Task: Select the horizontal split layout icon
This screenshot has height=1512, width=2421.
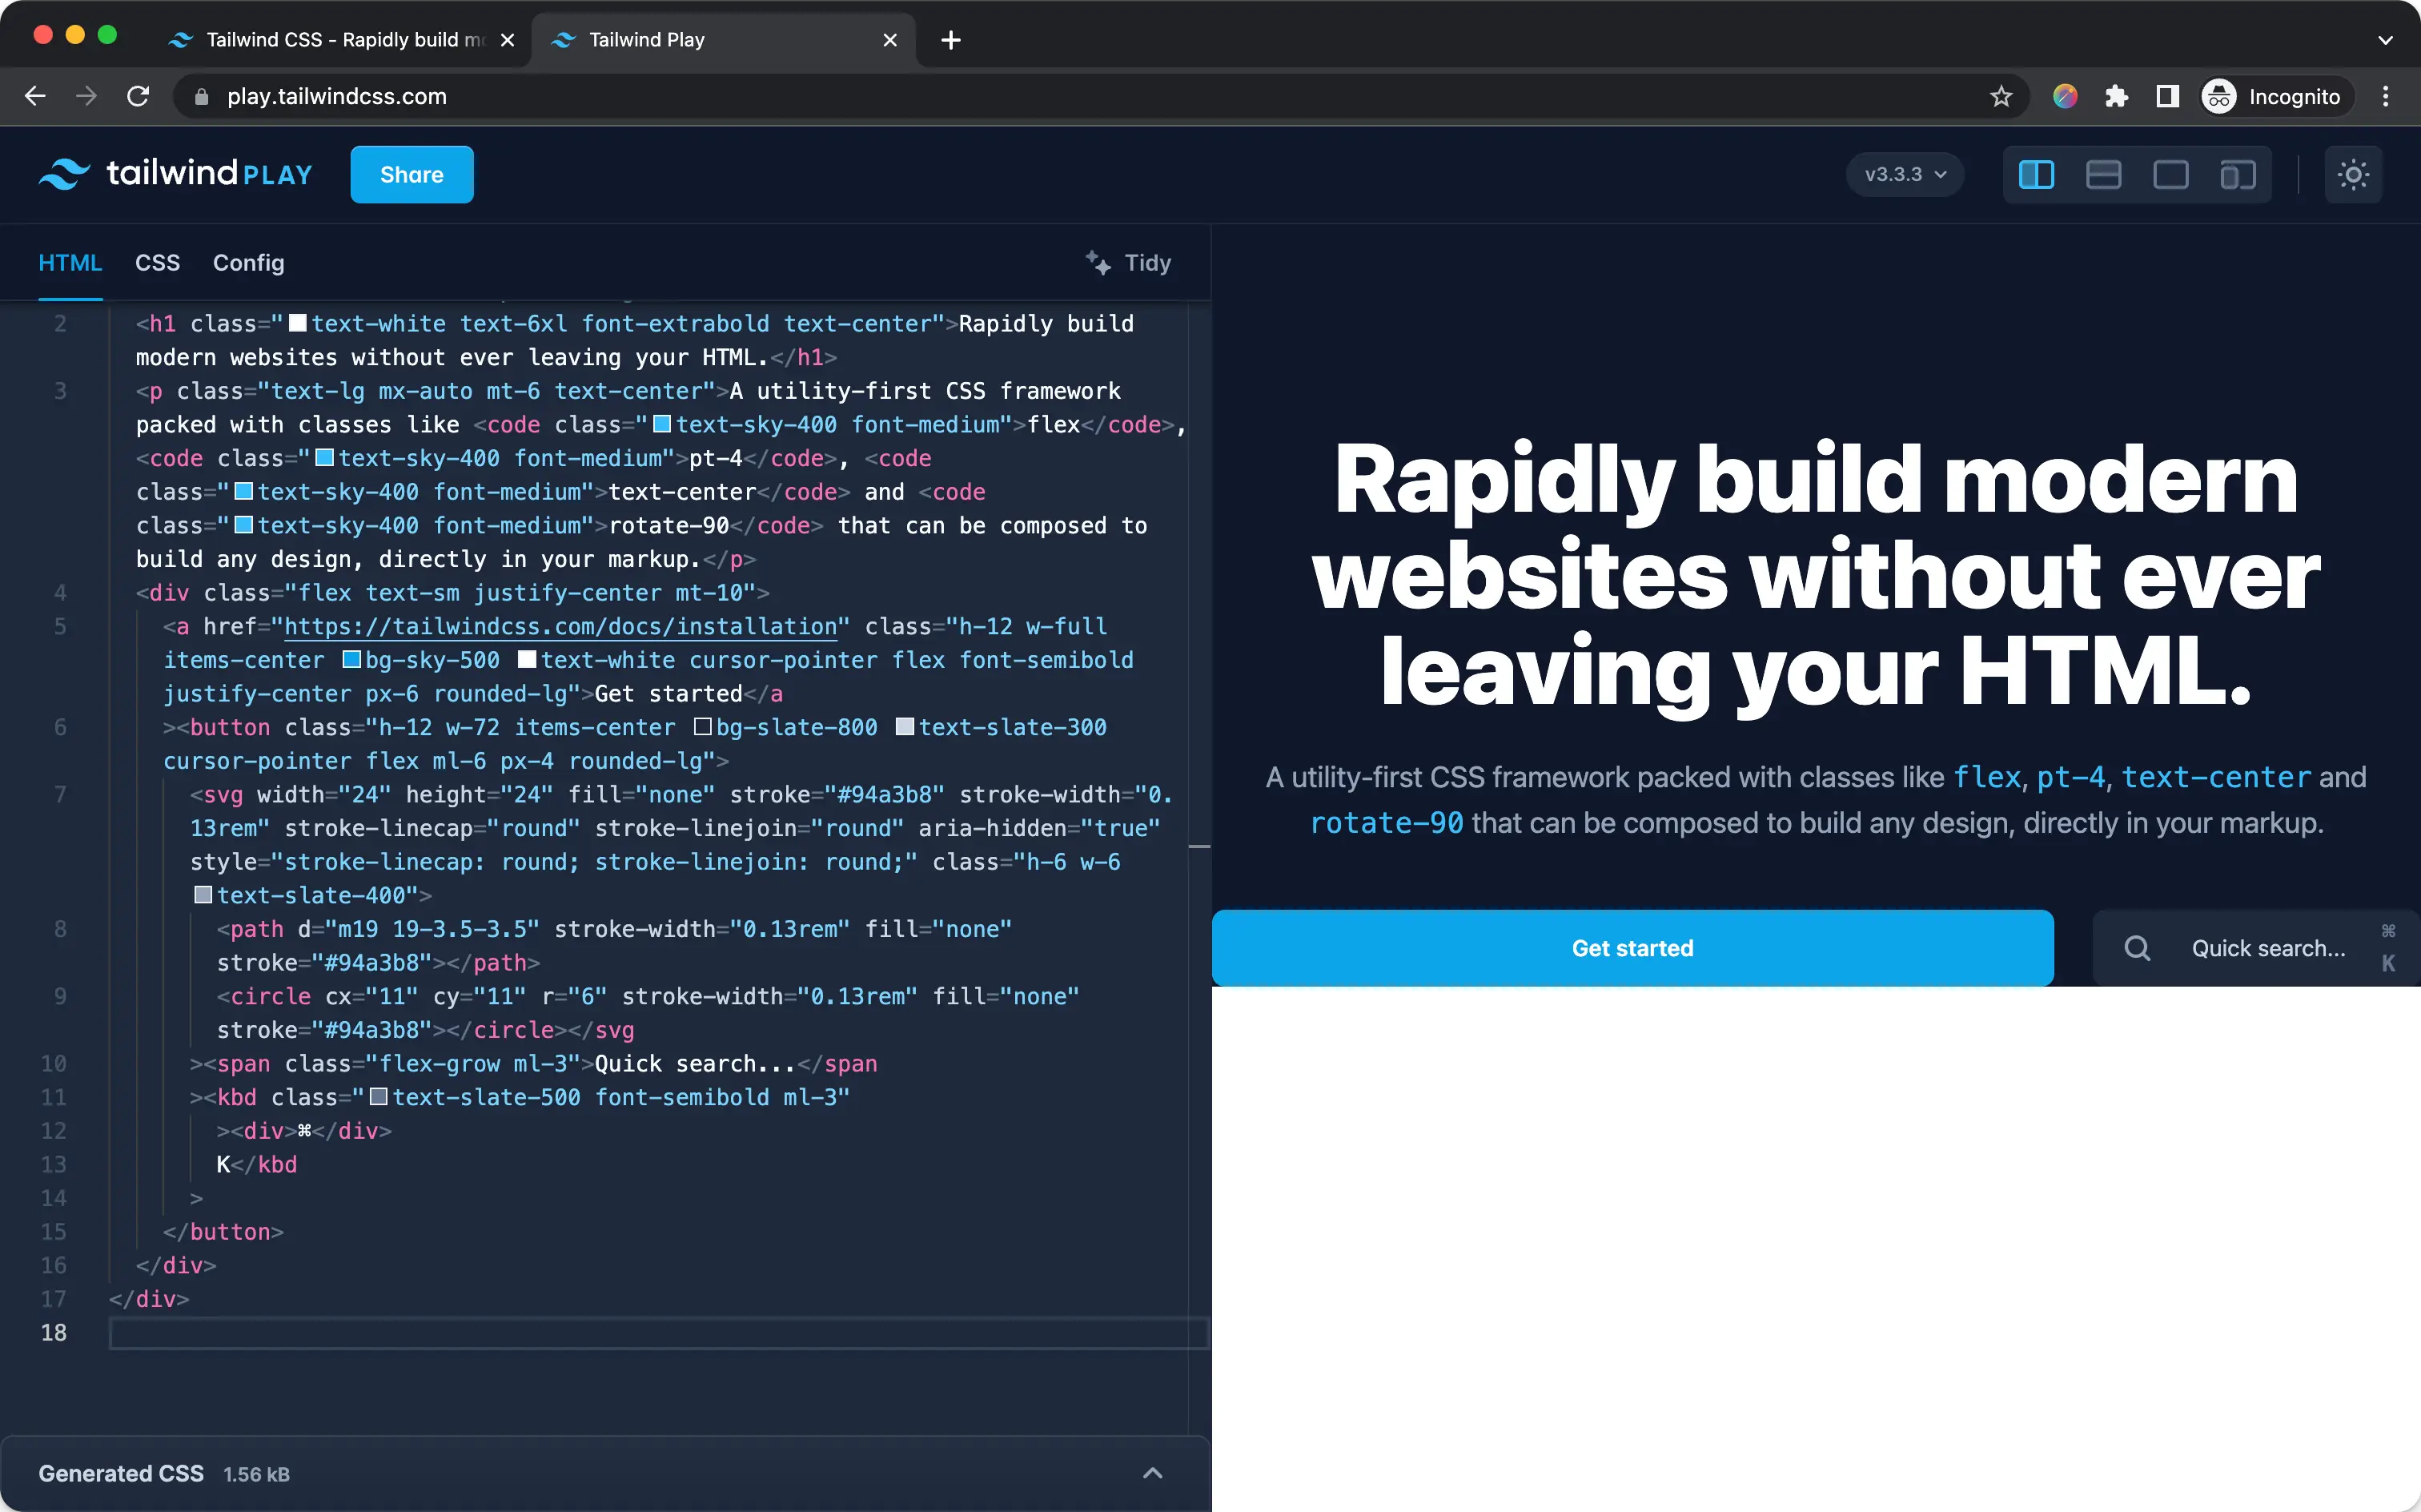Action: (2103, 175)
